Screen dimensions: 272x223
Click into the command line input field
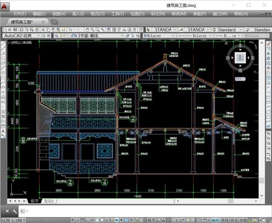point(145,211)
